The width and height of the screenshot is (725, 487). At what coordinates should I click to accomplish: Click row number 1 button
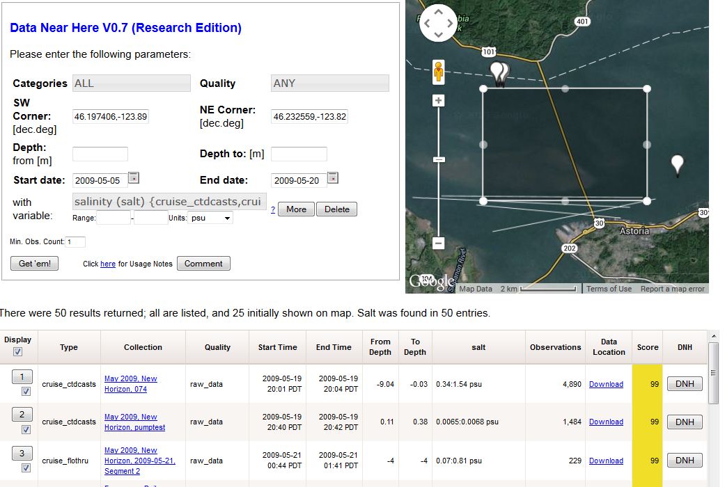point(22,376)
